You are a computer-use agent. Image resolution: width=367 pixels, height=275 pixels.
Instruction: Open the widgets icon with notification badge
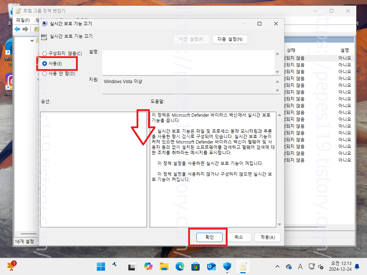pyautogui.click(x=12, y=266)
